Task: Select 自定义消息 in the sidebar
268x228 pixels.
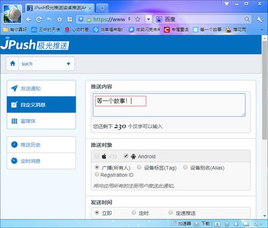Action: pyautogui.click(x=41, y=105)
